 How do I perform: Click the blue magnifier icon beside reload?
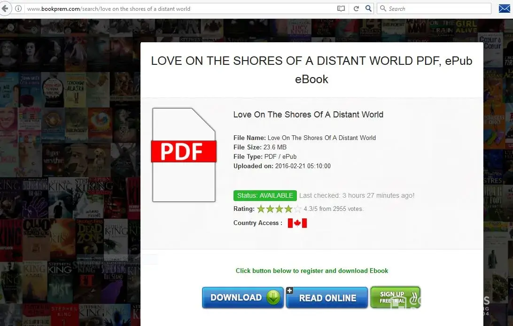pyautogui.click(x=368, y=9)
